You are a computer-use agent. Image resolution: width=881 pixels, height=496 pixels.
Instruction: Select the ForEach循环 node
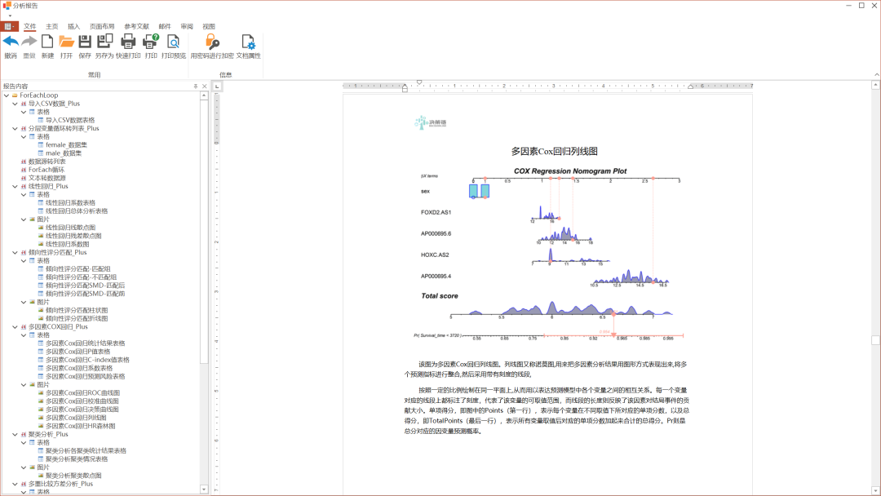point(46,170)
